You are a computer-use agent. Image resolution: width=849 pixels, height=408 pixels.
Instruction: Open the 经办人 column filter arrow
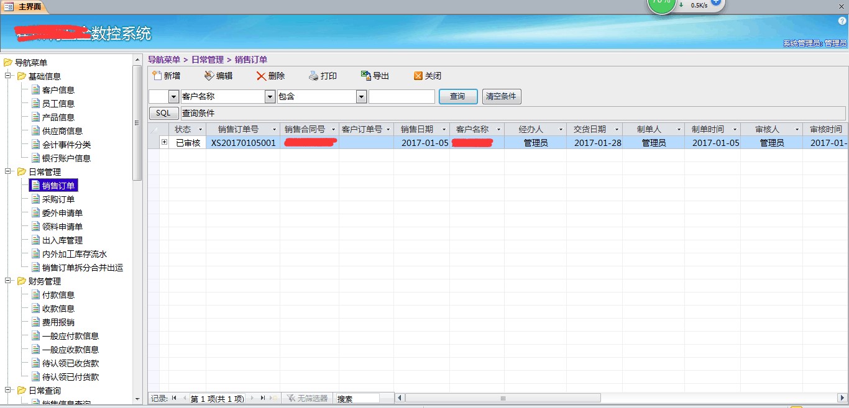(x=561, y=129)
